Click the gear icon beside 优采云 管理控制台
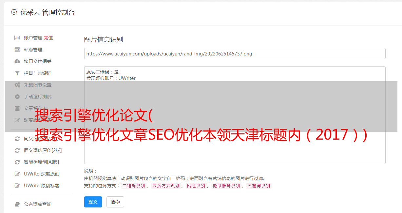Screen dimensions: 402x213 pos(14,12)
